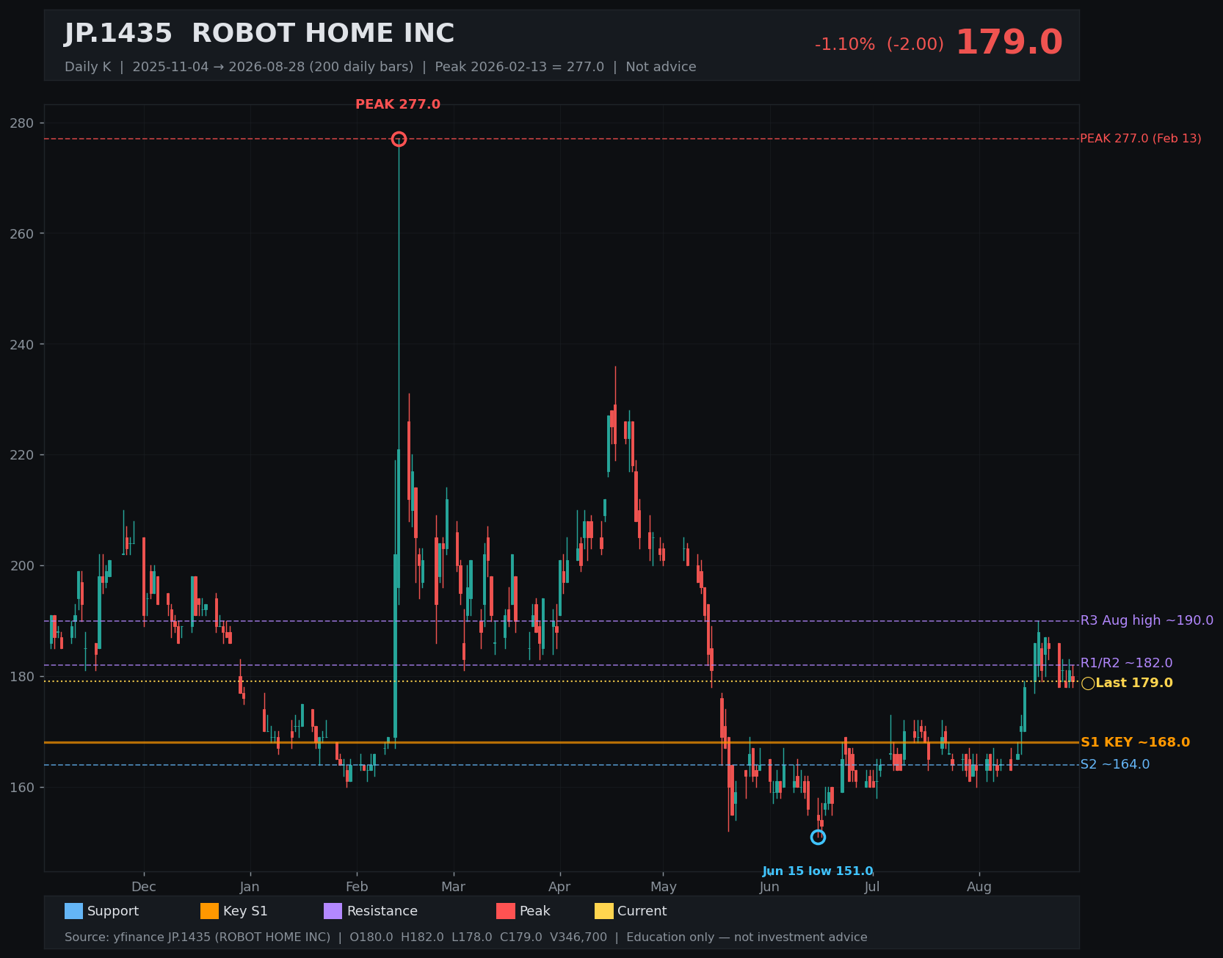Click the '260' y-axis tick label
The width and height of the screenshot is (1223, 958).
[23, 233]
